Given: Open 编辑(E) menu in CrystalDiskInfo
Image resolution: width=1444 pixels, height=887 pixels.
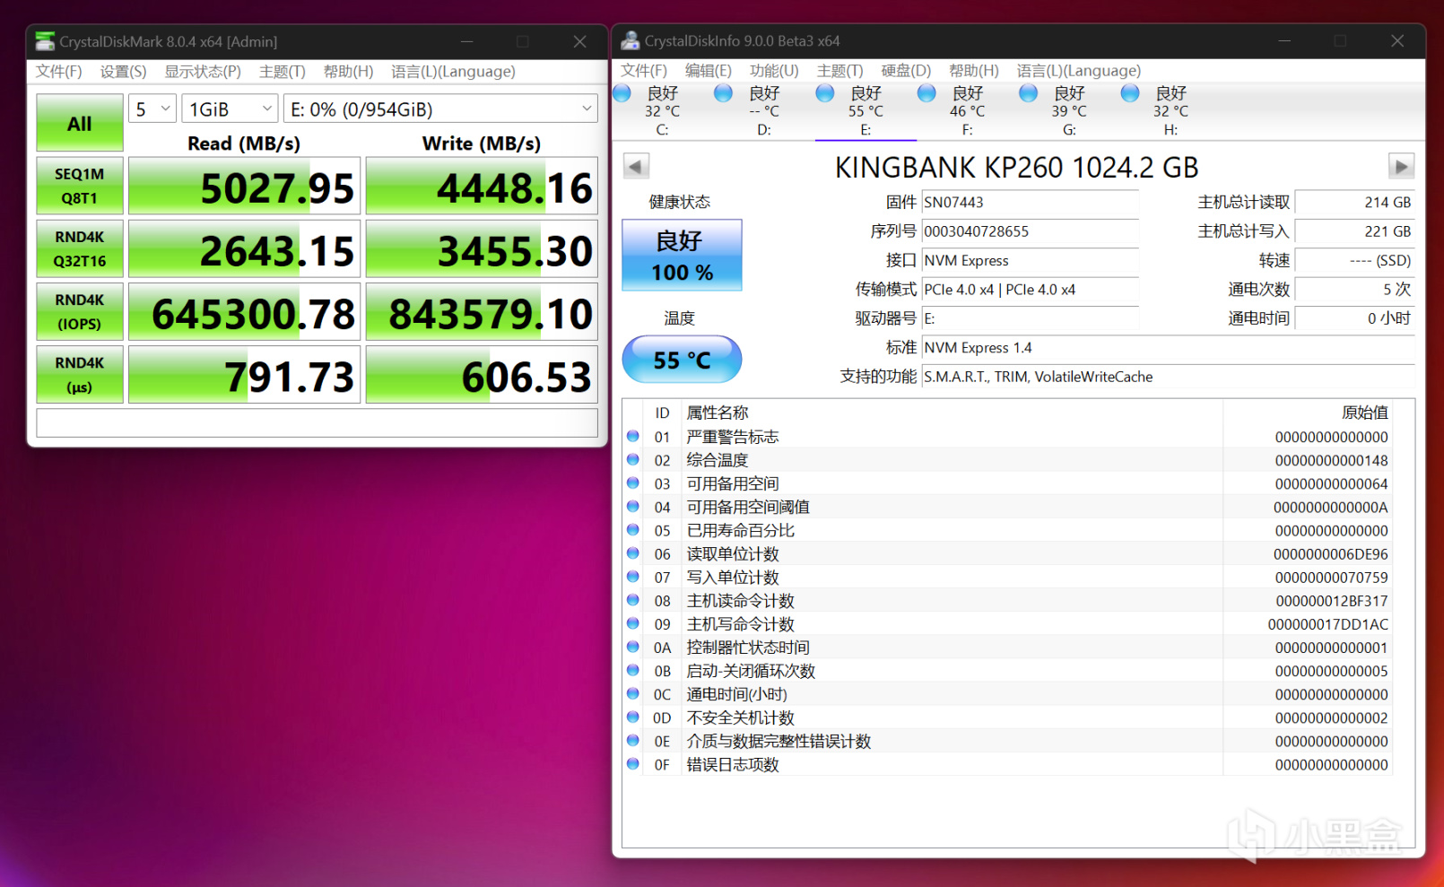Looking at the screenshot, I should [x=709, y=71].
